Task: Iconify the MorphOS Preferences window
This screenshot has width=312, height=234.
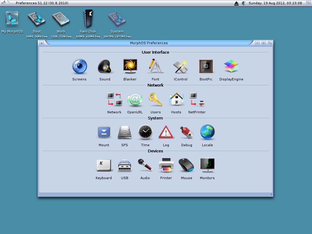Action: tap(257, 43)
